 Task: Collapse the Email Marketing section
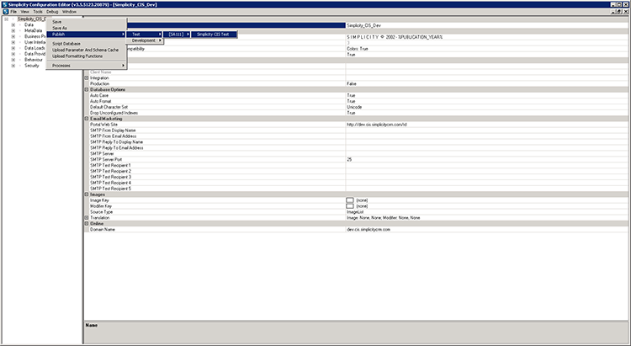(87, 119)
